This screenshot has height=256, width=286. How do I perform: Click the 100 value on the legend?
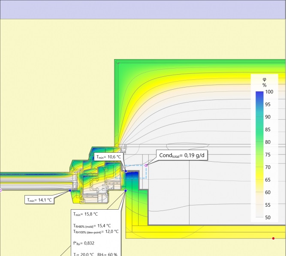click(x=269, y=91)
